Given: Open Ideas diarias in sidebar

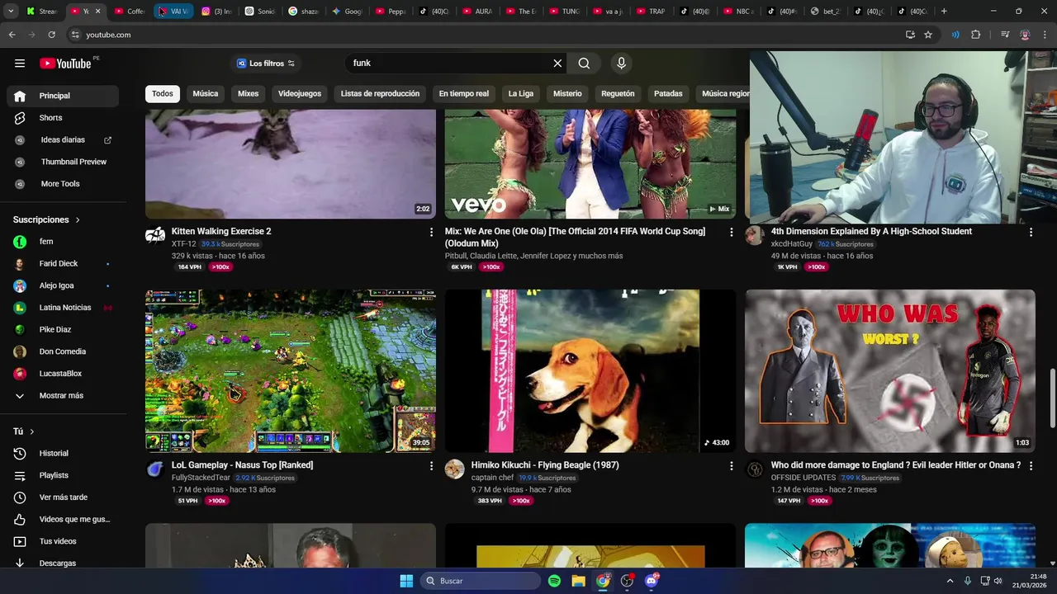Looking at the screenshot, I should pos(63,140).
